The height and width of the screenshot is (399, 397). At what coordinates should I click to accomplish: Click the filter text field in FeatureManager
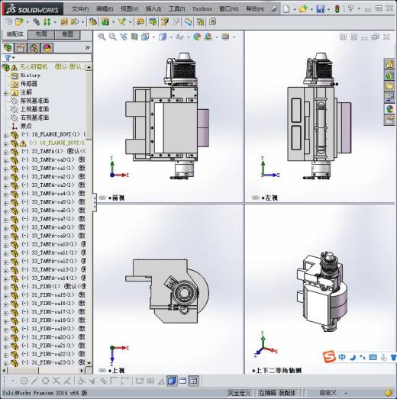(x=53, y=58)
